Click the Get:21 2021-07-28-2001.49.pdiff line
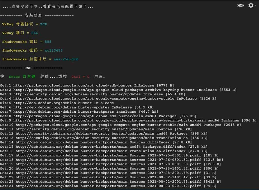Image resolution: width=259 pixels, height=190 pixels. pyautogui.click(x=108, y=173)
